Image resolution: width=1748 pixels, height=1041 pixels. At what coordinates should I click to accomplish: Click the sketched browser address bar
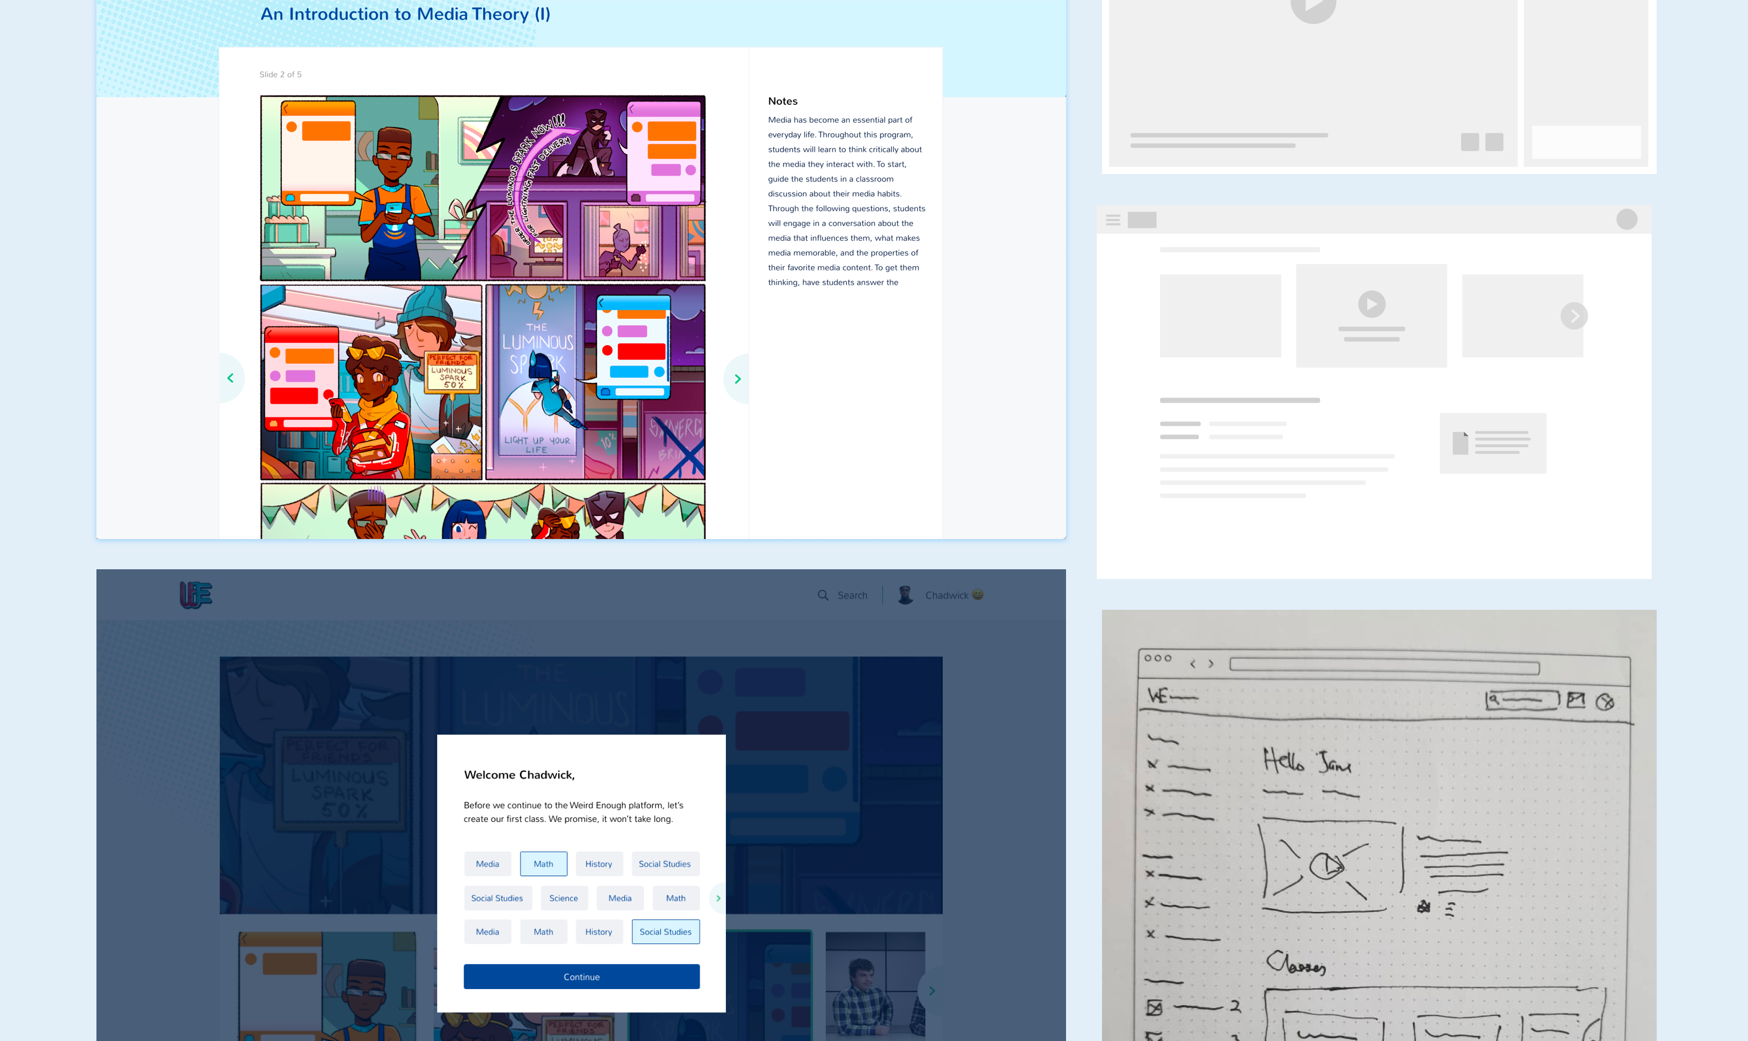(x=1384, y=666)
